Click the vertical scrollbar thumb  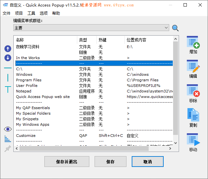tap(175, 88)
